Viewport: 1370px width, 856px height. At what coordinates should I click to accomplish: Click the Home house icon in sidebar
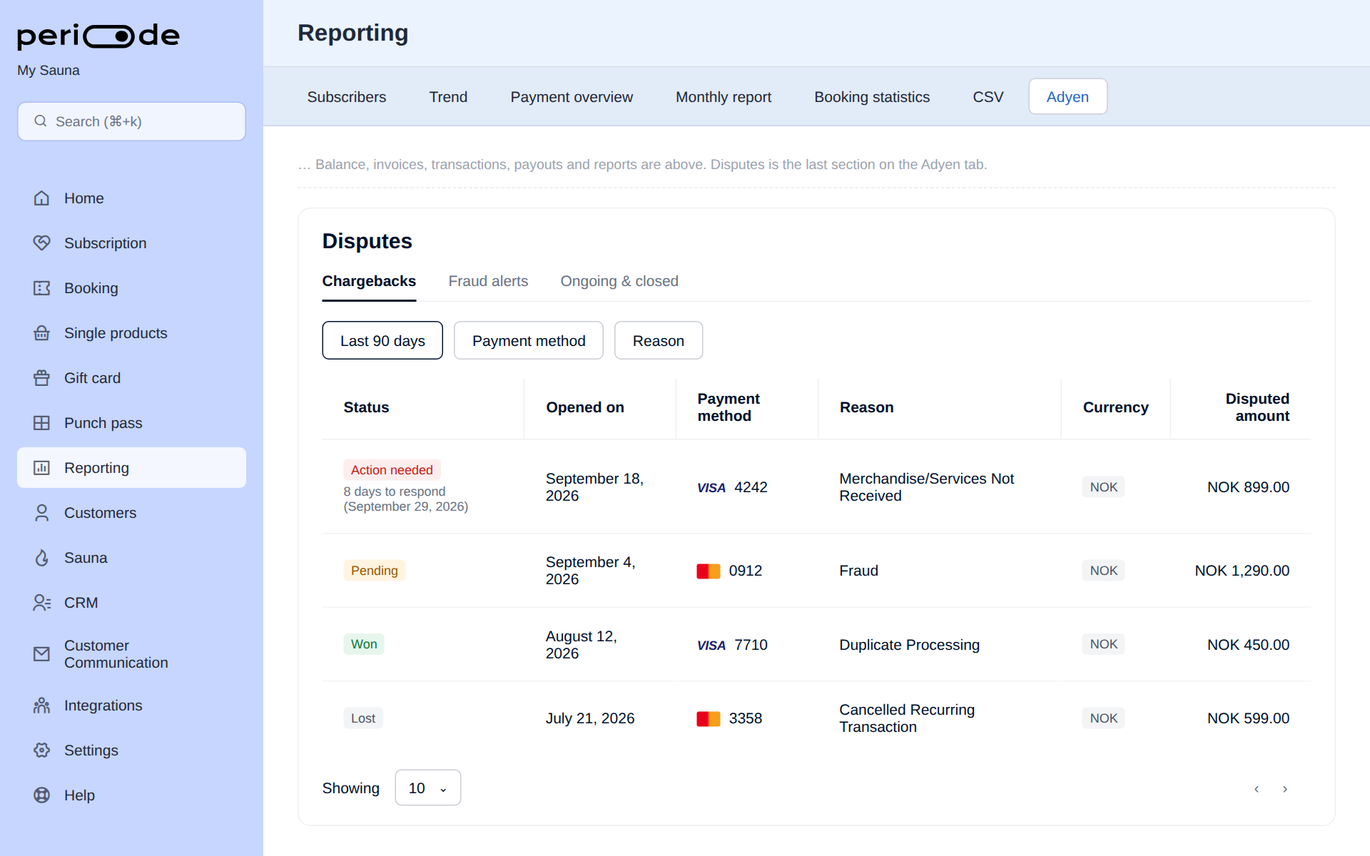click(41, 198)
